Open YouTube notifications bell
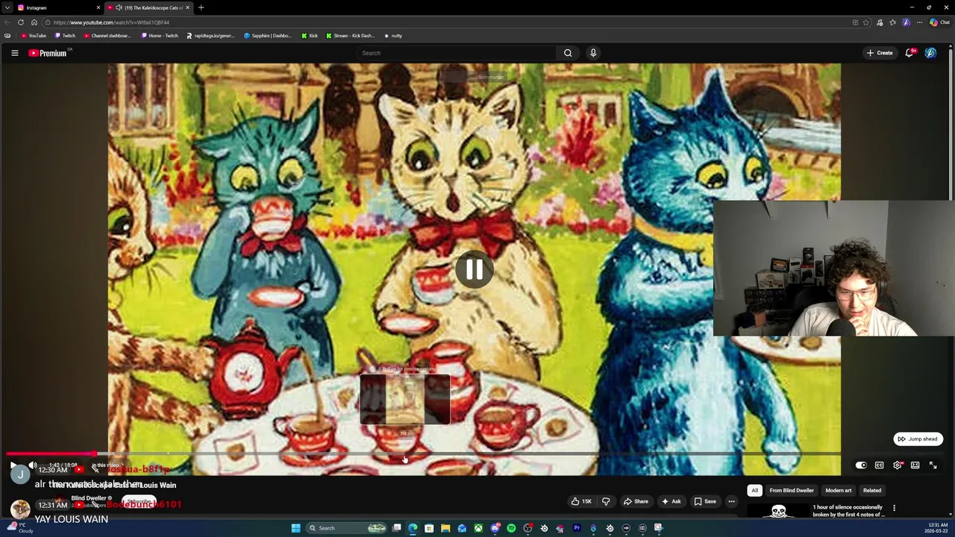The image size is (955, 537). pyautogui.click(x=910, y=53)
